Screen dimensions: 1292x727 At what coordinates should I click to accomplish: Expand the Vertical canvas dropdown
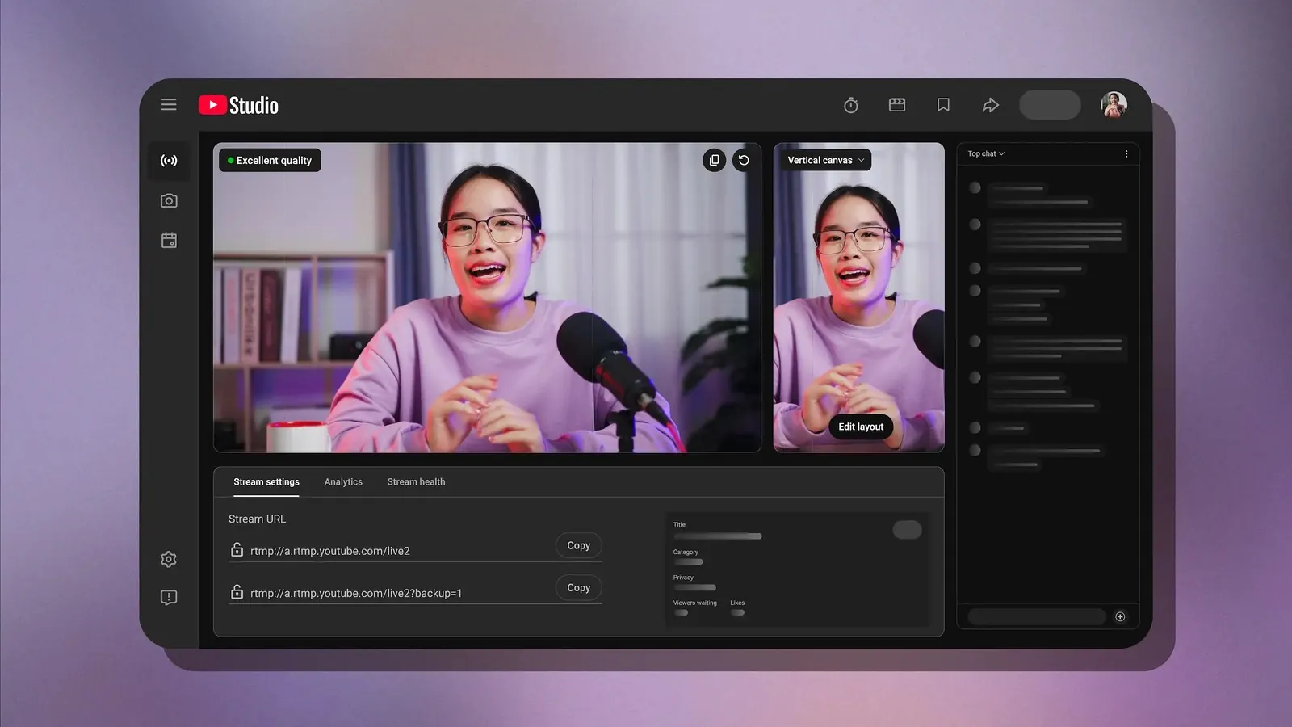pos(826,160)
